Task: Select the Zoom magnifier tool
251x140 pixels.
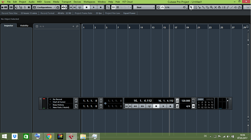Action: click(211, 7)
